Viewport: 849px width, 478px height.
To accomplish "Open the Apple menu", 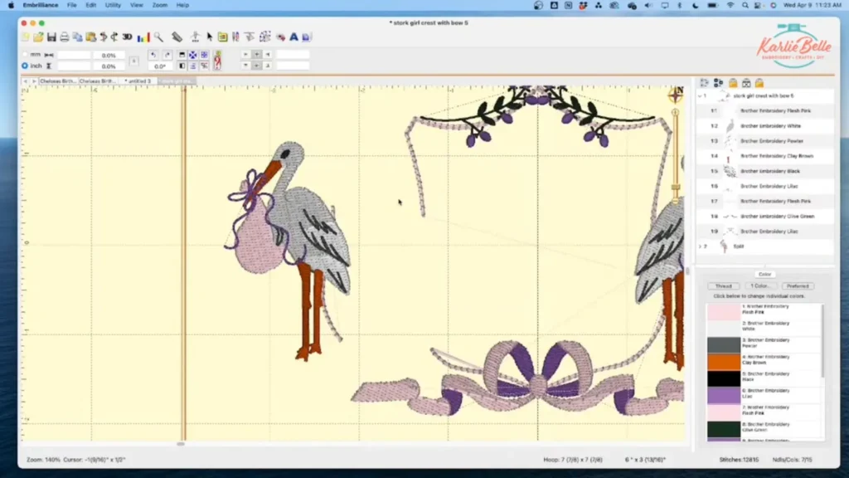I will 11,6.
